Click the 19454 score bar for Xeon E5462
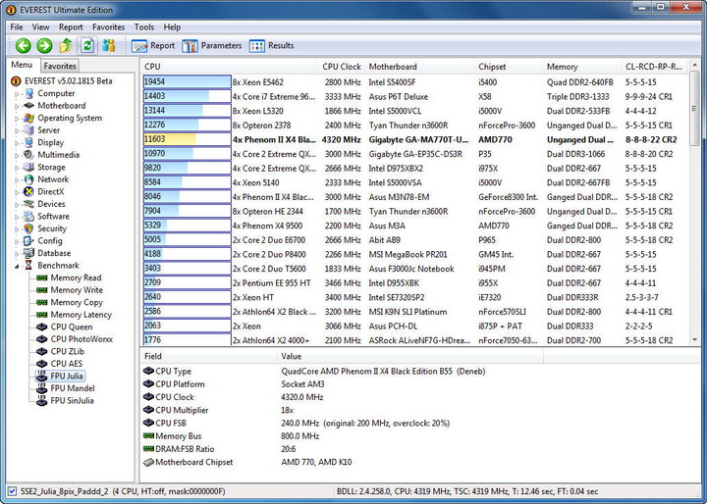707x504 pixels. tap(188, 82)
